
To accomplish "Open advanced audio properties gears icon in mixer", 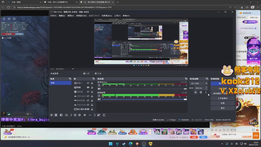I will (x=99, y=115).
